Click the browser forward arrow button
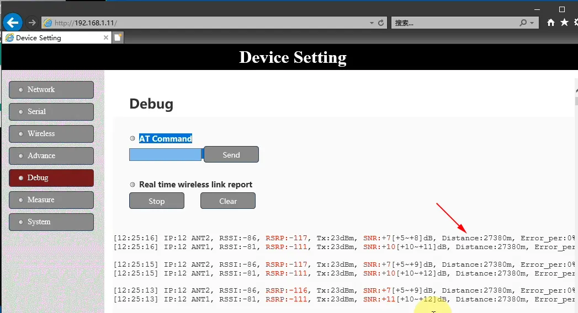Image resolution: width=578 pixels, height=313 pixels. 32,23
